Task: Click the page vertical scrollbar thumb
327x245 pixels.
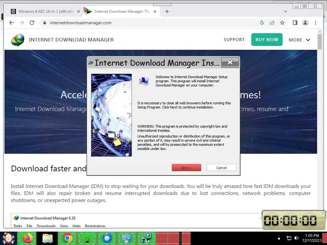Action: point(320,42)
